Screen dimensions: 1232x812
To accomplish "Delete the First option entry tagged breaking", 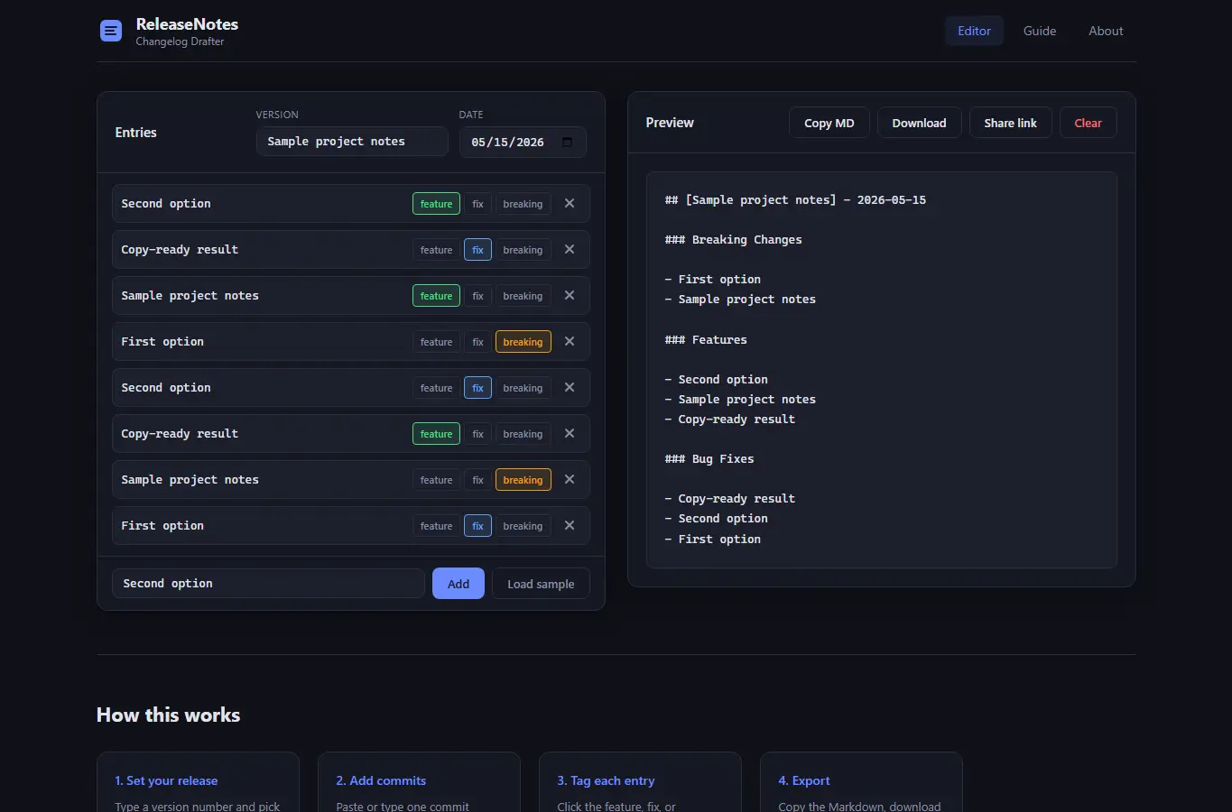I will (x=570, y=342).
